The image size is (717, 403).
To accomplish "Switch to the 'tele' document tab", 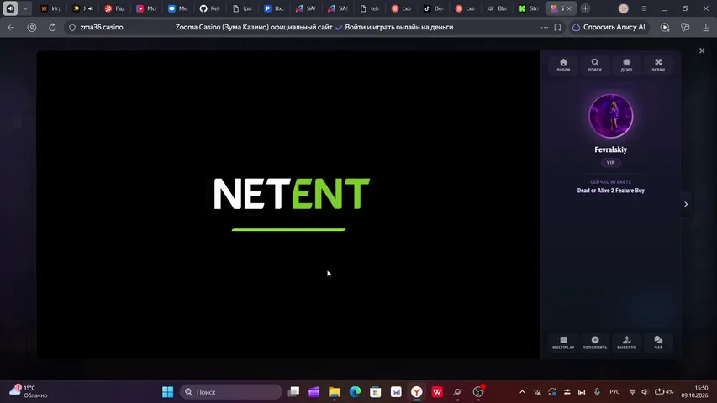I will tap(370, 8).
